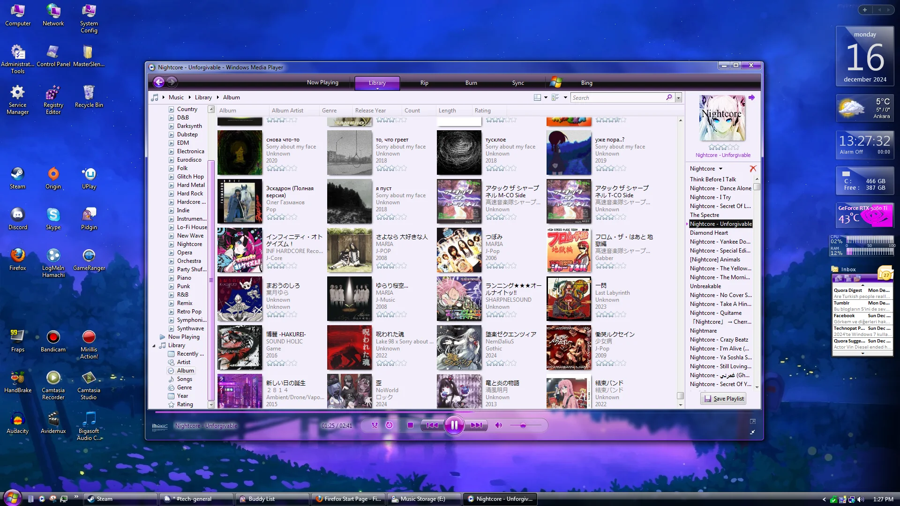This screenshot has width=900, height=506.
Task: Select the Nightcore playlist in the tree
Action: [189, 244]
